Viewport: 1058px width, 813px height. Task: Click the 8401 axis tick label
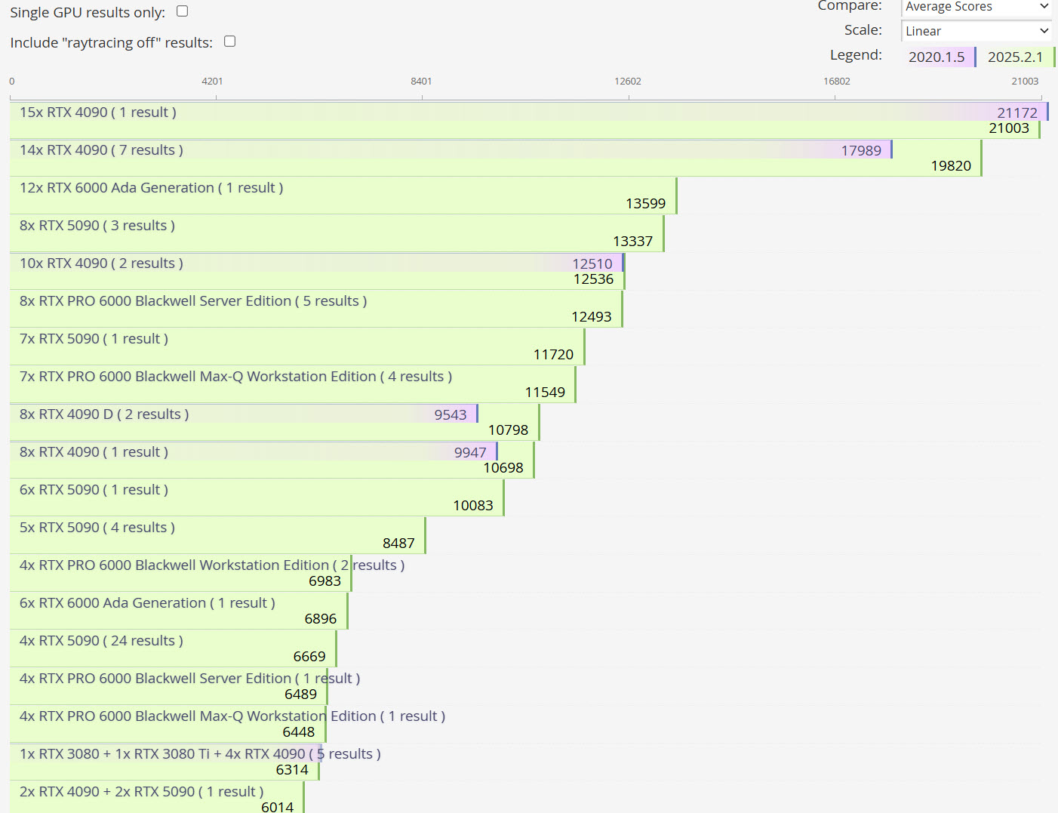[421, 82]
